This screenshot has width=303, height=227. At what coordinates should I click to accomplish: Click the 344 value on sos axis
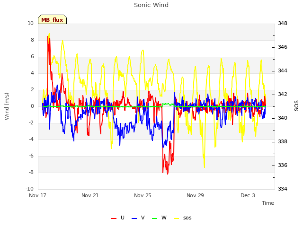point(283,71)
